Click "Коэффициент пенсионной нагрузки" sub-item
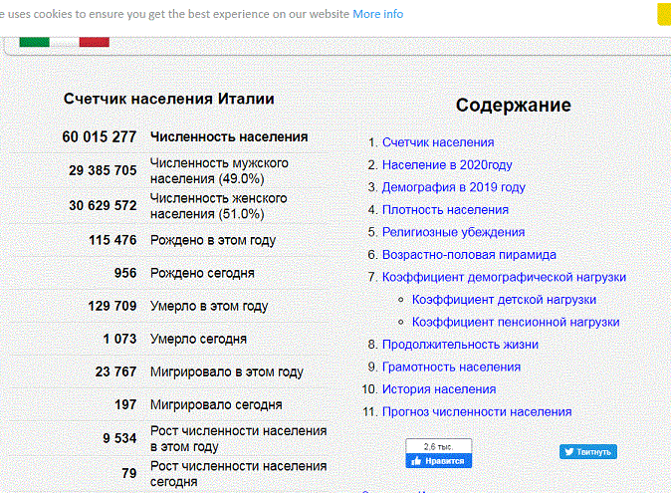Viewport: 671px width, 493px height. point(516,322)
